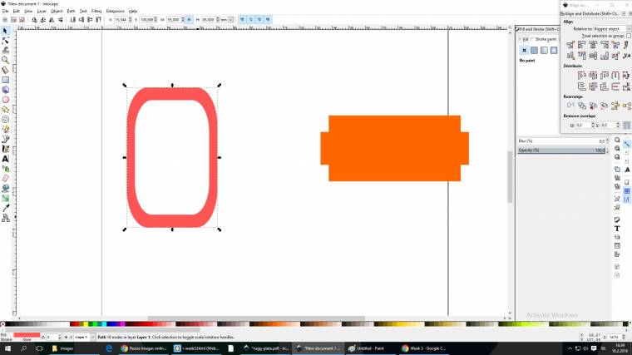
Task: Flip selection horizontally
Action: click(52, 19)
